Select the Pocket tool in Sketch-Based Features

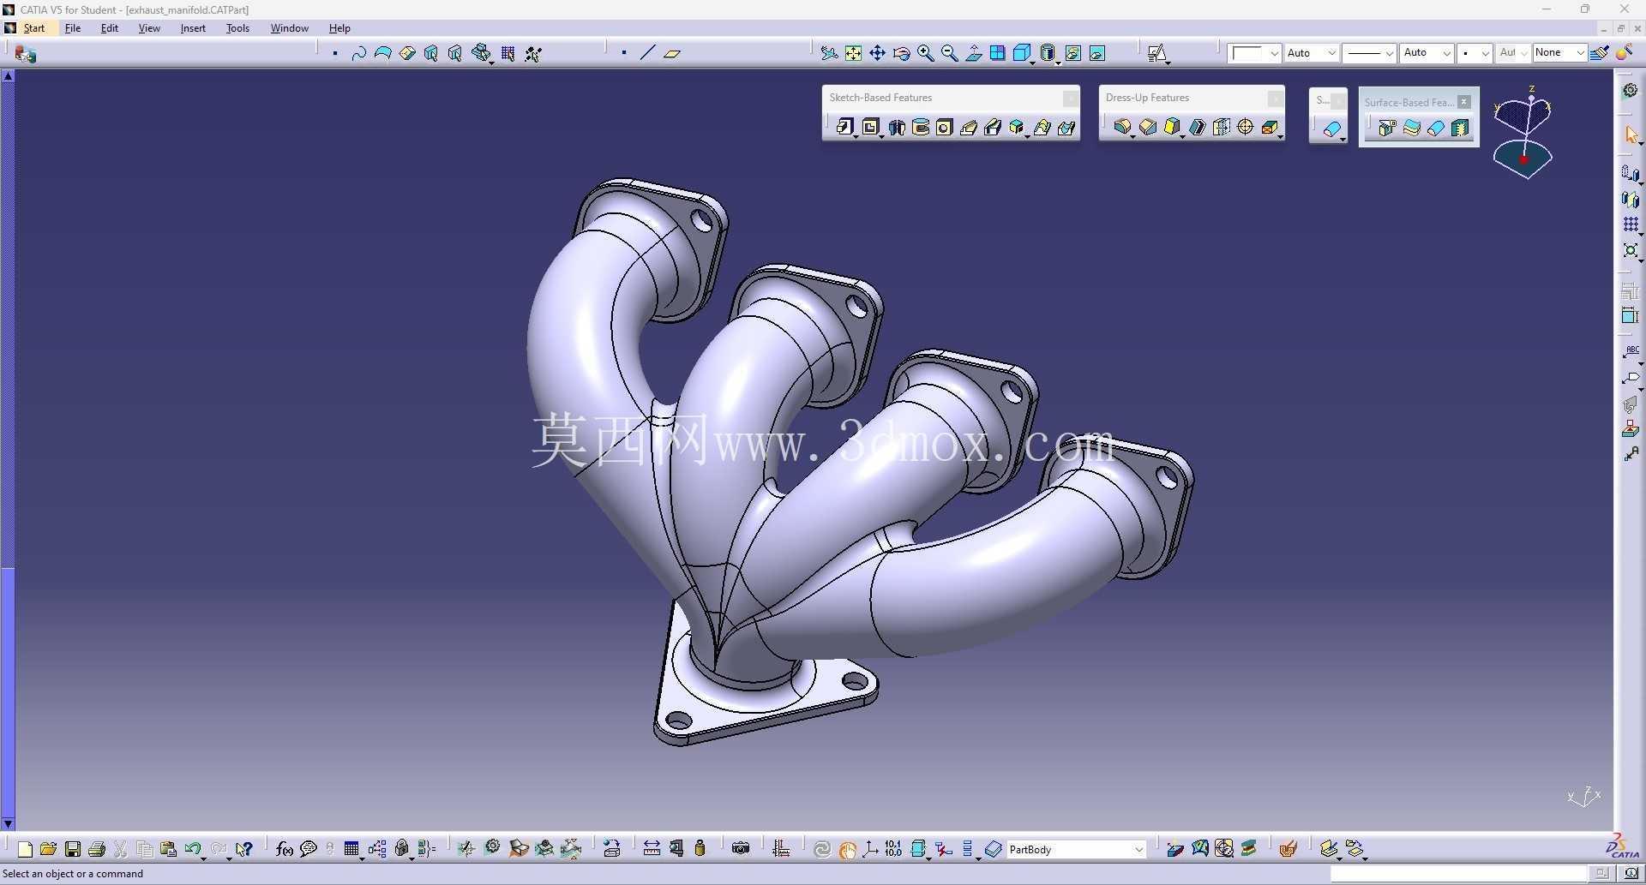coord(871,128)
